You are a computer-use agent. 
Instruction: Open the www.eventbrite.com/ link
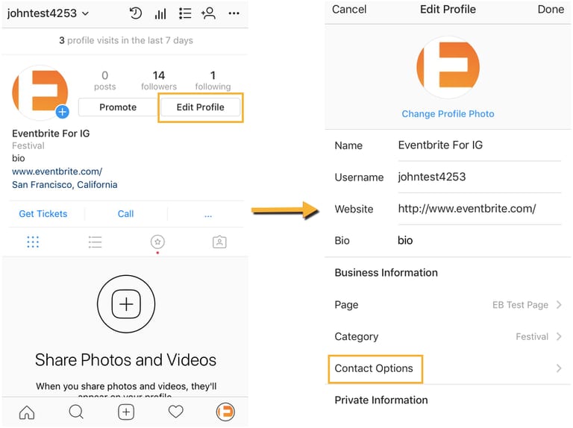pyautogui.click(x=57, y=171)
